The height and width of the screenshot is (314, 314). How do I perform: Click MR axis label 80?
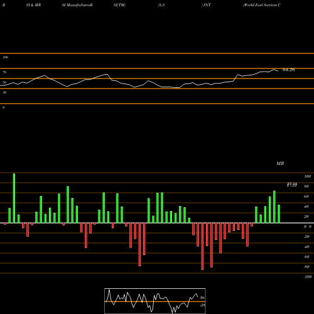click(306, 187)
